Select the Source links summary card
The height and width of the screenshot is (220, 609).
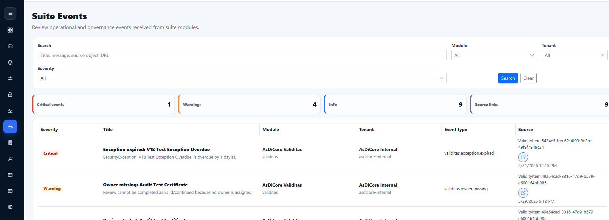point(540,104)
